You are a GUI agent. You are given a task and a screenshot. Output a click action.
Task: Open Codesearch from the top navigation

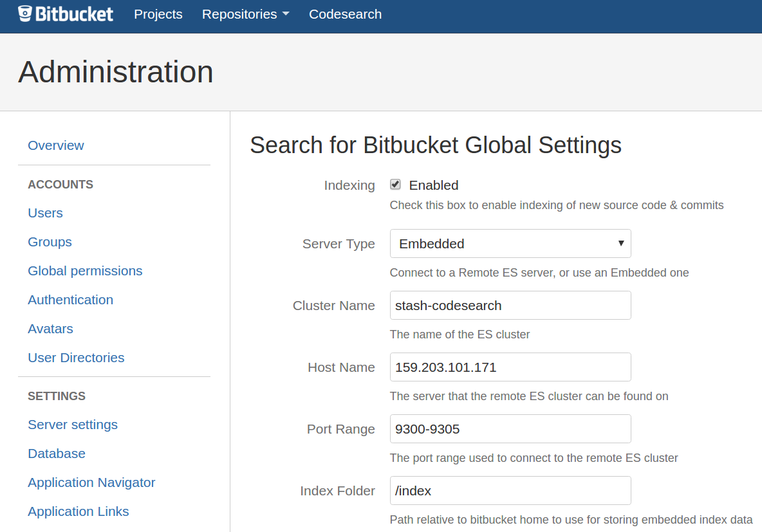point(345,14)
